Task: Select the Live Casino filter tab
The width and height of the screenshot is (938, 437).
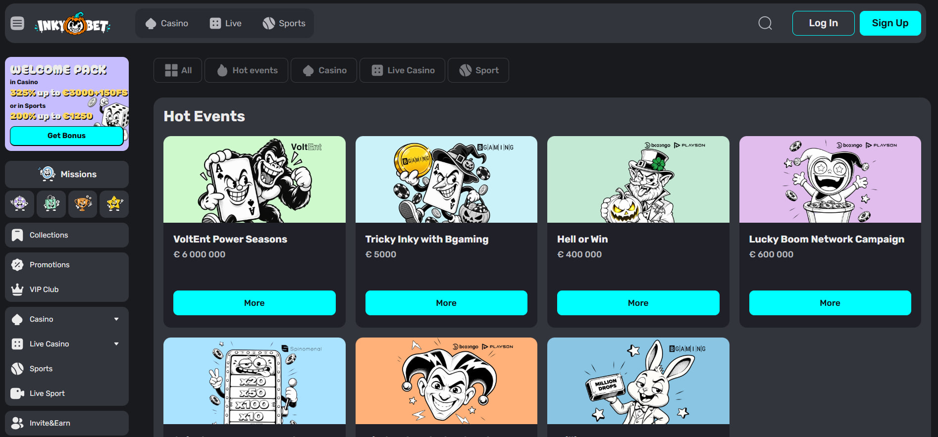Action: 403,70
